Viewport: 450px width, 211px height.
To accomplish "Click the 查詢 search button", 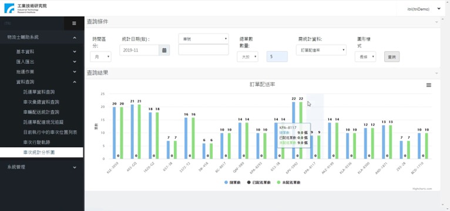I will point(392,57).
